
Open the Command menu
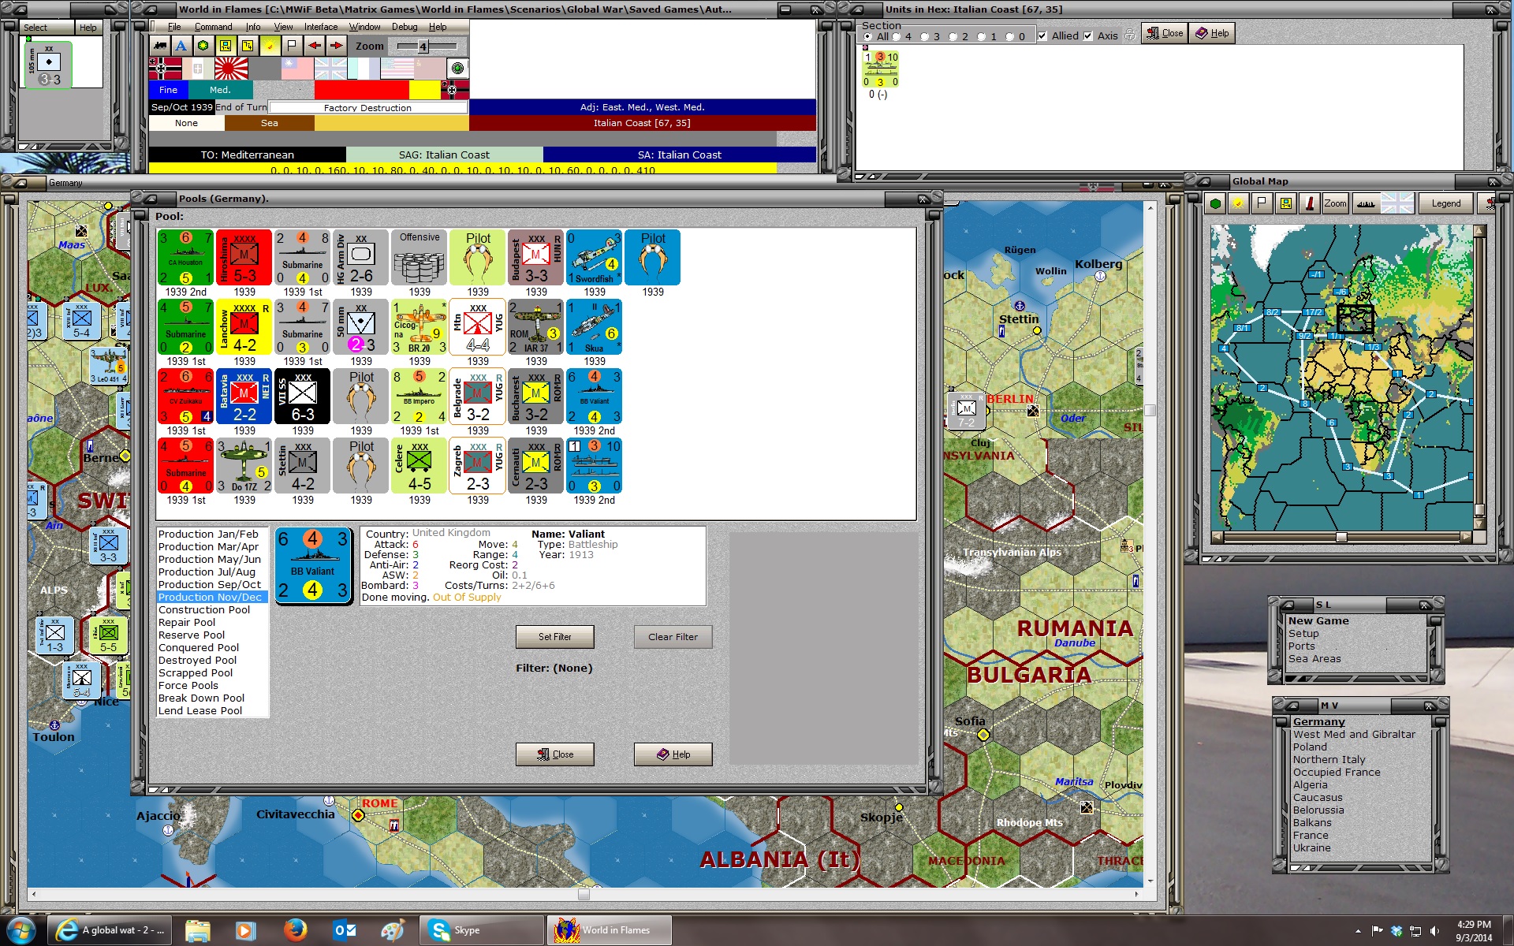click(x=213, y=26)
